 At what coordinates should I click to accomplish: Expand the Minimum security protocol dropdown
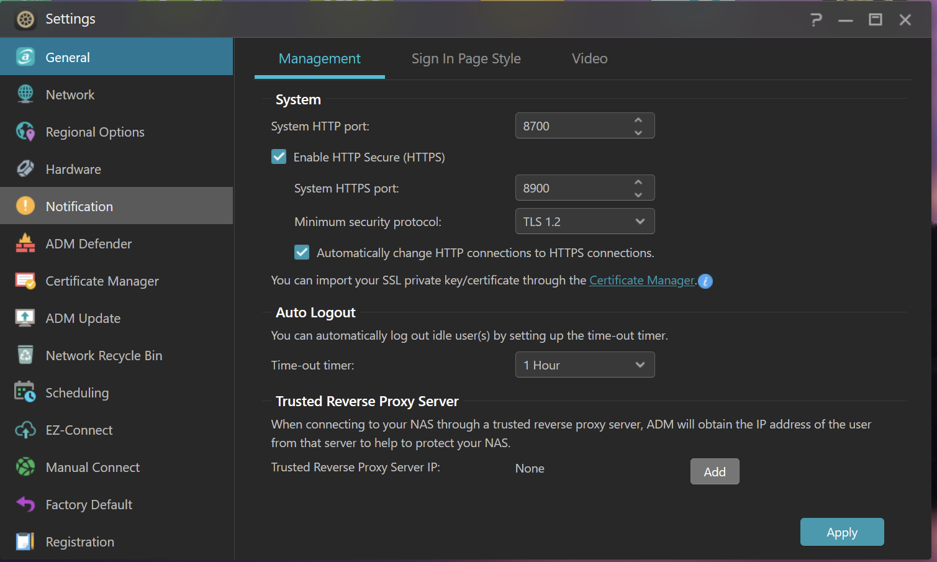click(585, 221)
